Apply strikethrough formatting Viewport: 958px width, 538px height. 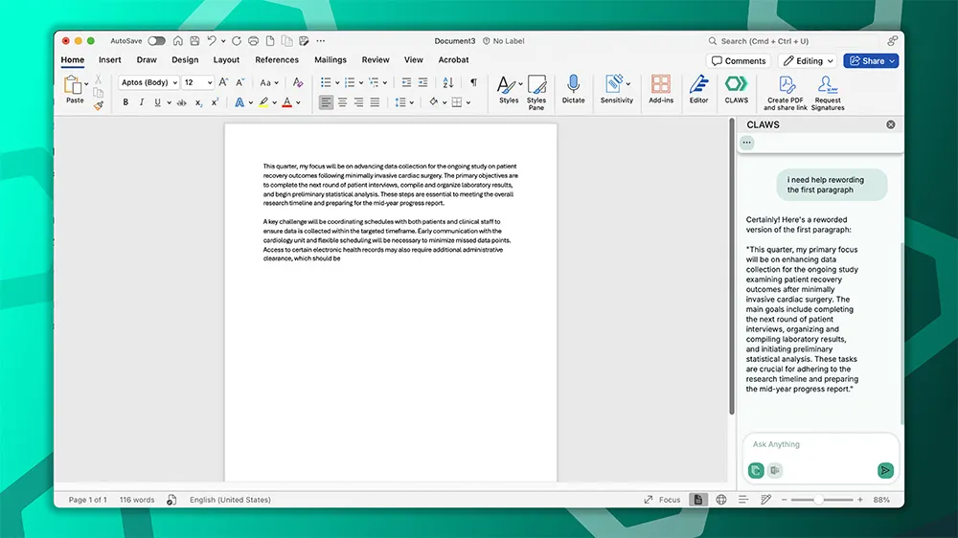(181, 102)
